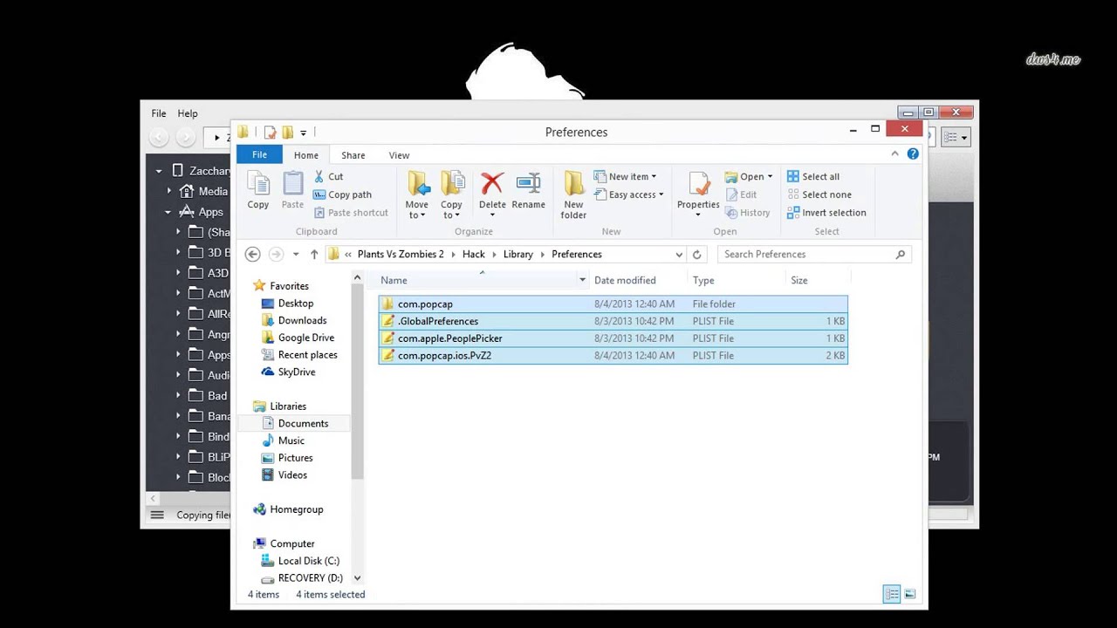Open recent locations dropdown arrow

[x=296, y=254]
